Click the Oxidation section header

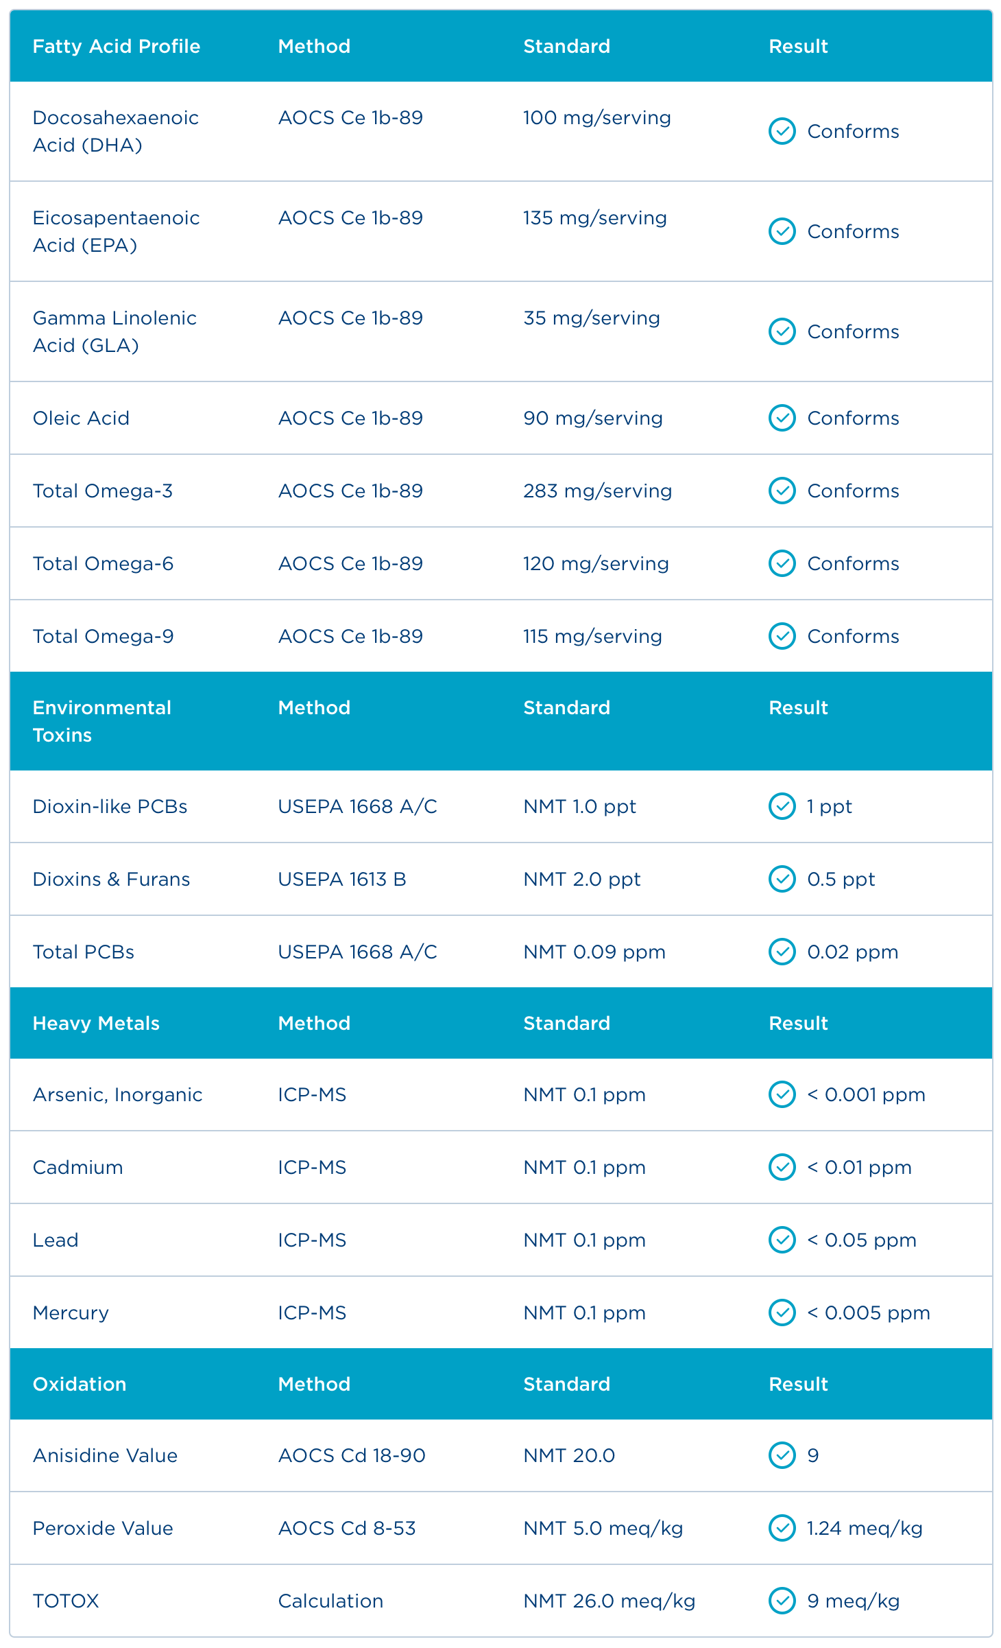tap(80, 1384)
